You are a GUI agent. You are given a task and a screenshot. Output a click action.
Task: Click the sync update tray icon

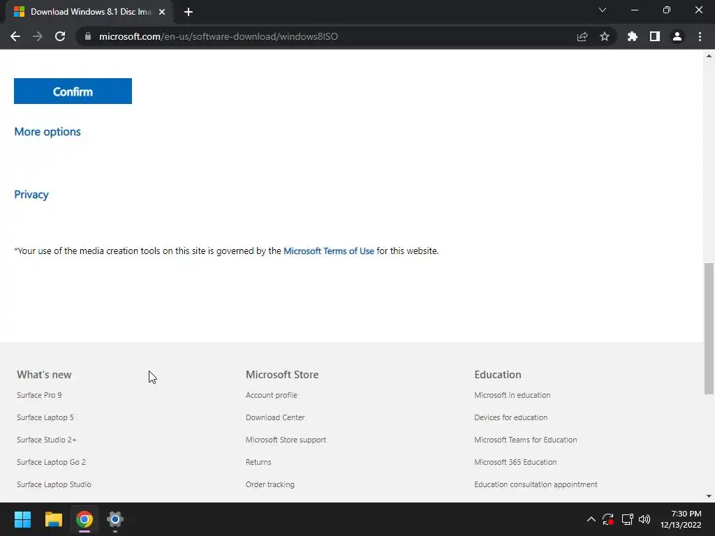(608, 519)
